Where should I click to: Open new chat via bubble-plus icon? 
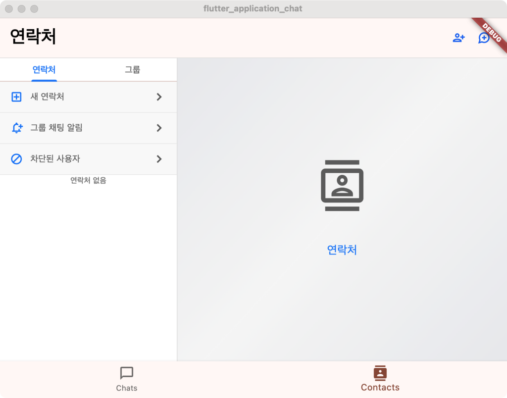(484, 38)
